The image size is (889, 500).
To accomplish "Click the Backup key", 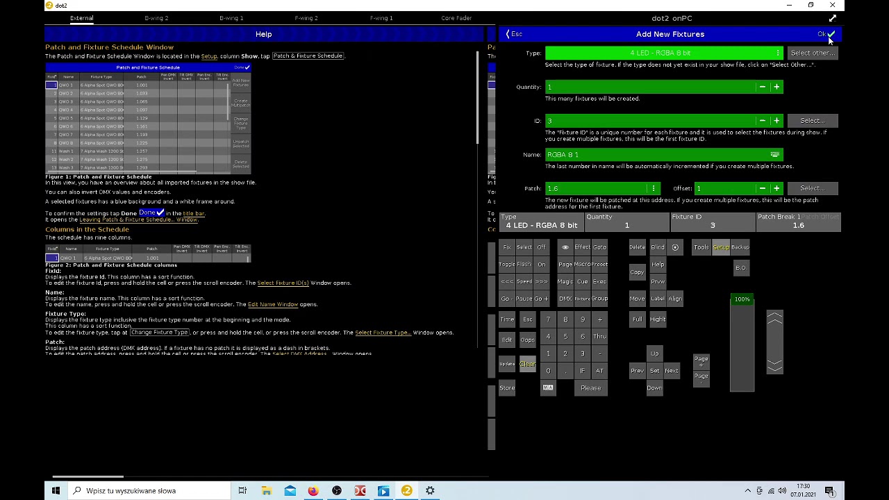I will point(740,247).
